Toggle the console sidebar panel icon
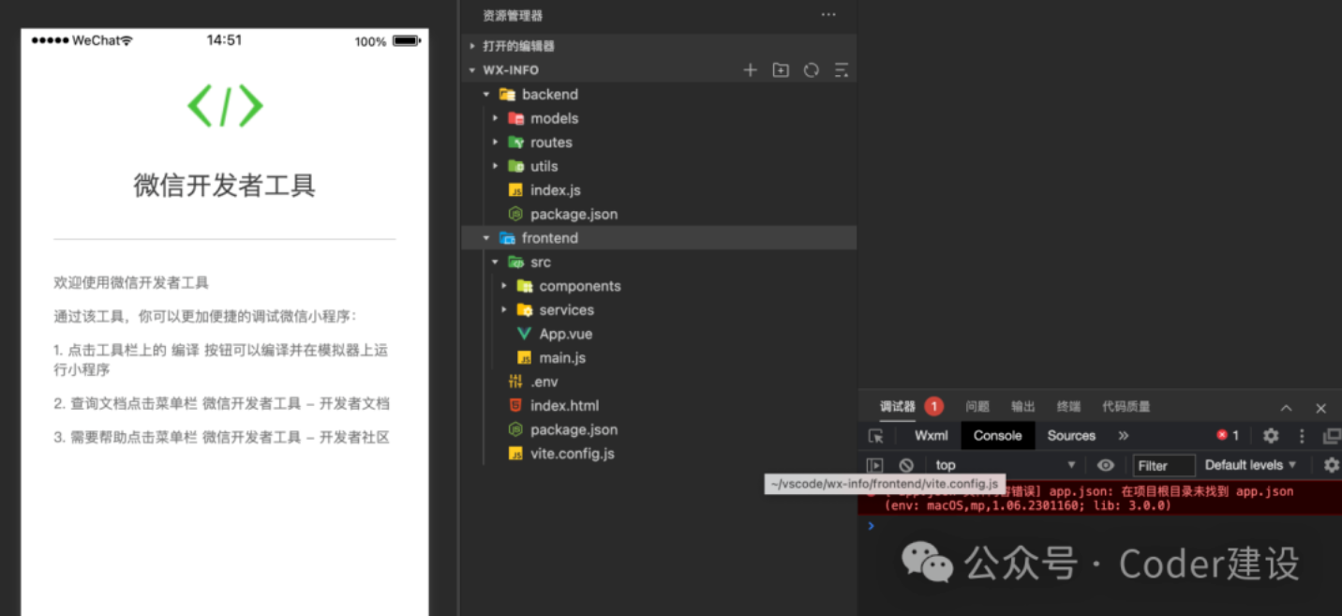This screenshot has width=1342, height=616. pos(874,465)
